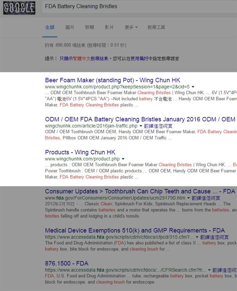Viewport: 237px width, 291px height.
Task: Click 翻譯這個網頁 for 315.cfm result
Action: (x=214, y=237)
